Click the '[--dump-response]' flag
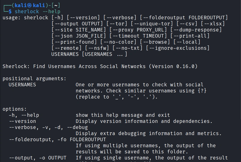Viewport: 241px width, 162px height. (x=196, y=30)
